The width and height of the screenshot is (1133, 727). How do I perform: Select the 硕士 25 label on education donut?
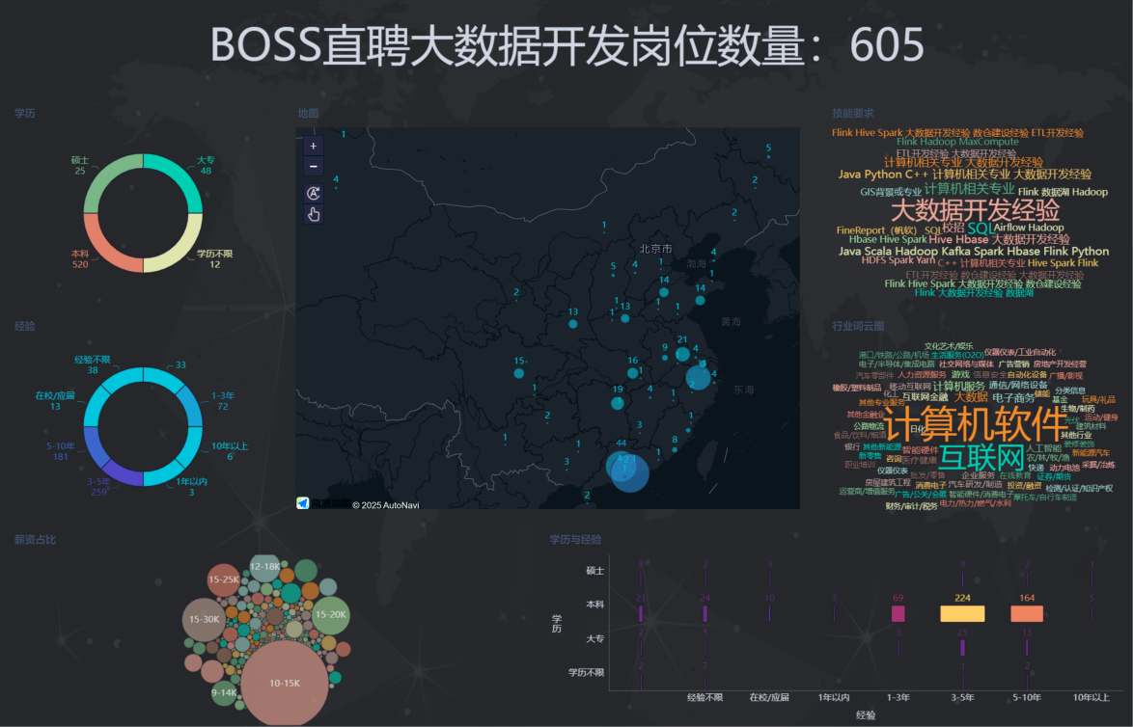click(x=79, y=165)
